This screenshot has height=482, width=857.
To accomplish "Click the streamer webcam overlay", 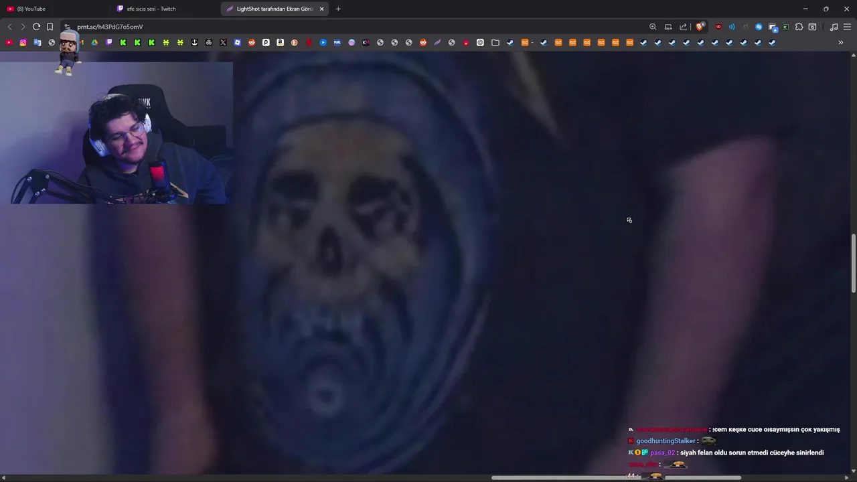I will 116,133.
